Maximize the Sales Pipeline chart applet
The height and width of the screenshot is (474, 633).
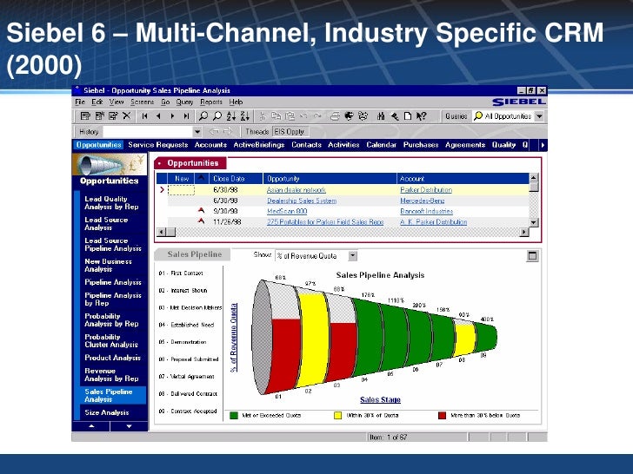coord(532,255)
